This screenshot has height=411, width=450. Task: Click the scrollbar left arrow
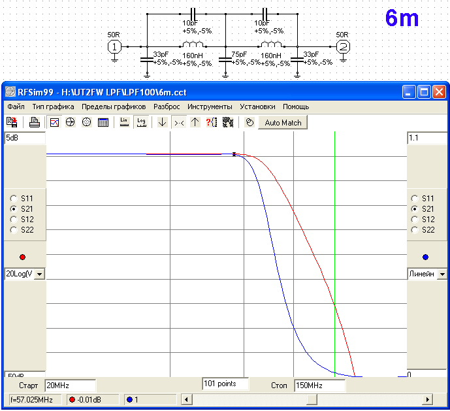tap(187, 399)
